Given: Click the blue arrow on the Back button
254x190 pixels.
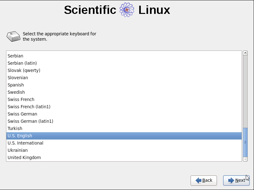Looking at the screenshot, I should (x=199, y=180).
